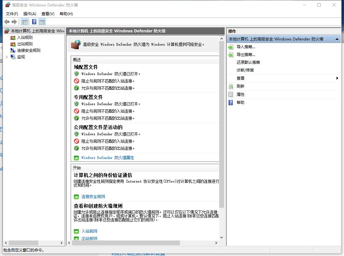
Task: Open the Windows Defender 防火墙属性 link
Action: click(108, 158)
